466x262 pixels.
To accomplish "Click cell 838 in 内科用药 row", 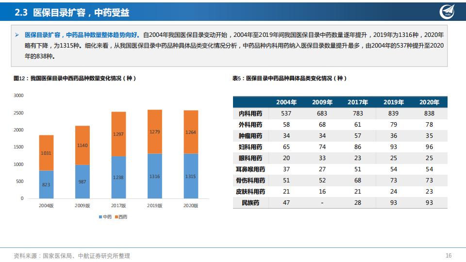I will point(429,114).
